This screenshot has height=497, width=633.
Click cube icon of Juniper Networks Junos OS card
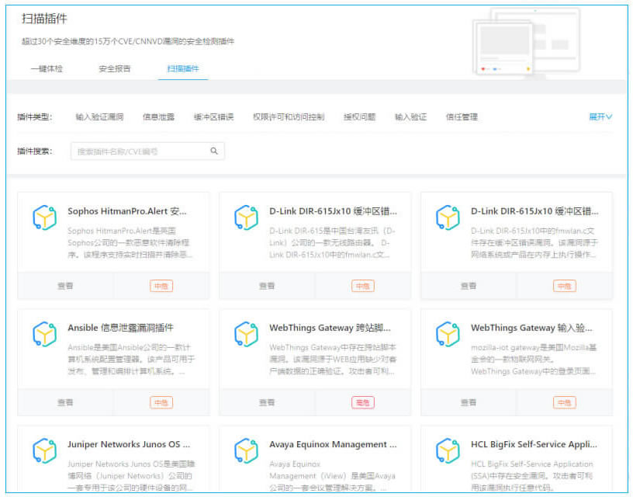45,450
